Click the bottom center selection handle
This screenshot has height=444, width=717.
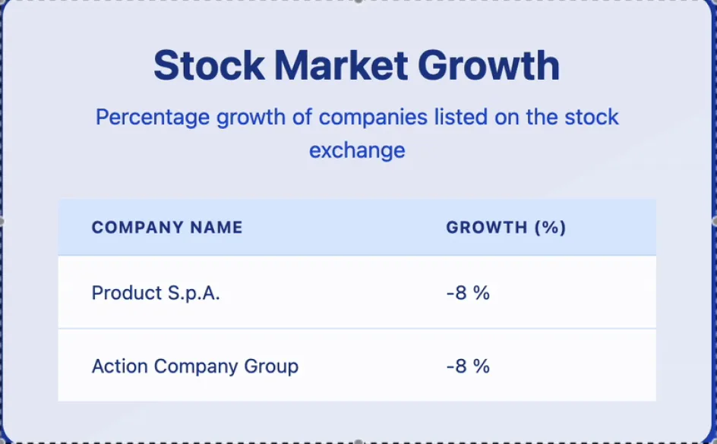(x=358, y=442)
